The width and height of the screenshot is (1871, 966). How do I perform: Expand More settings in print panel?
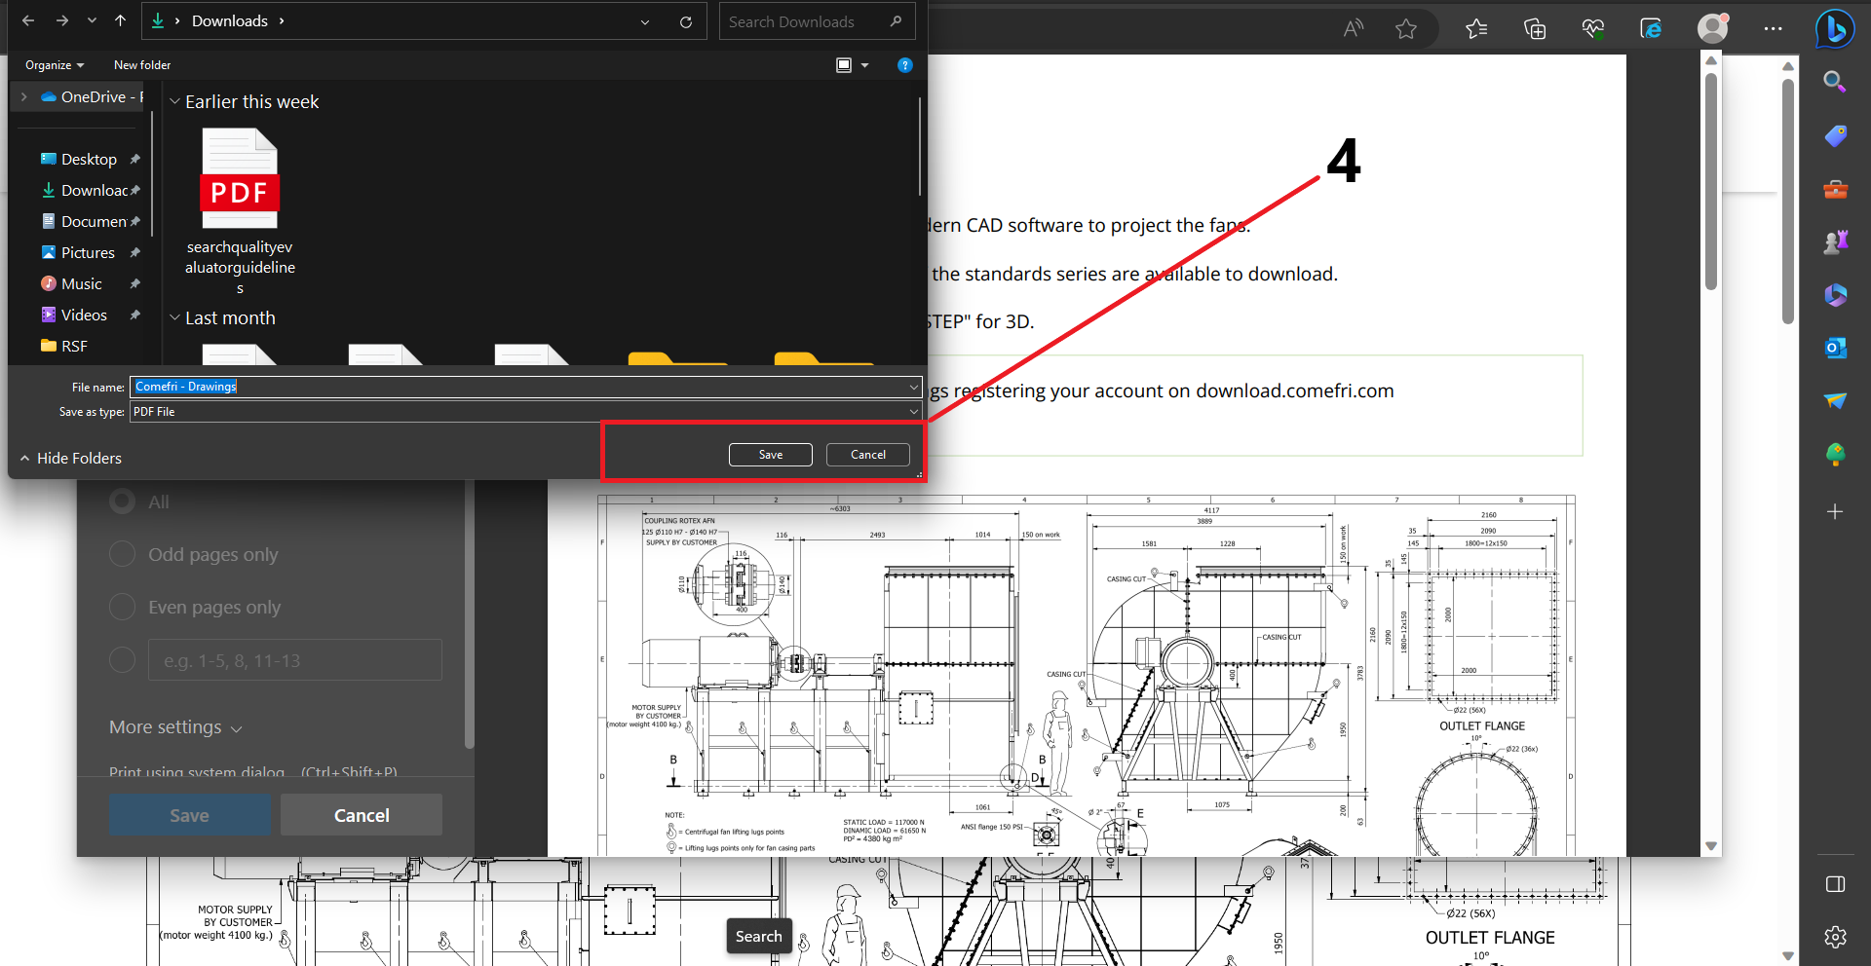coord(175,726)
